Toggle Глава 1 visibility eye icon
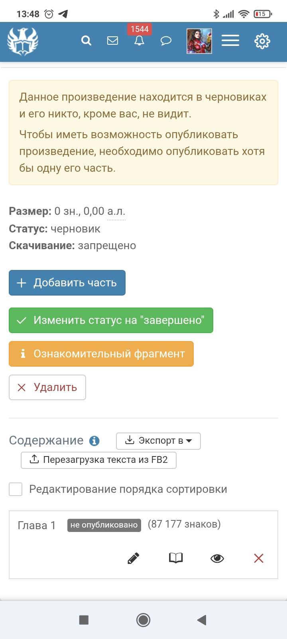Image resolution: width=287 pixels, height=639 pixels. [x=217, y=558]
